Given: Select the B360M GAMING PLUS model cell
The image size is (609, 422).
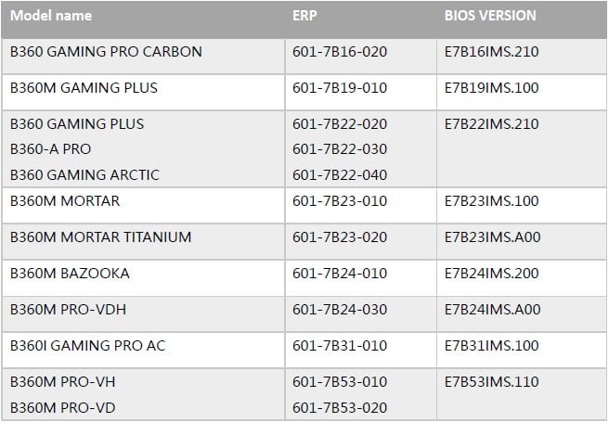Looking at the screenshot, I should 84,88.
